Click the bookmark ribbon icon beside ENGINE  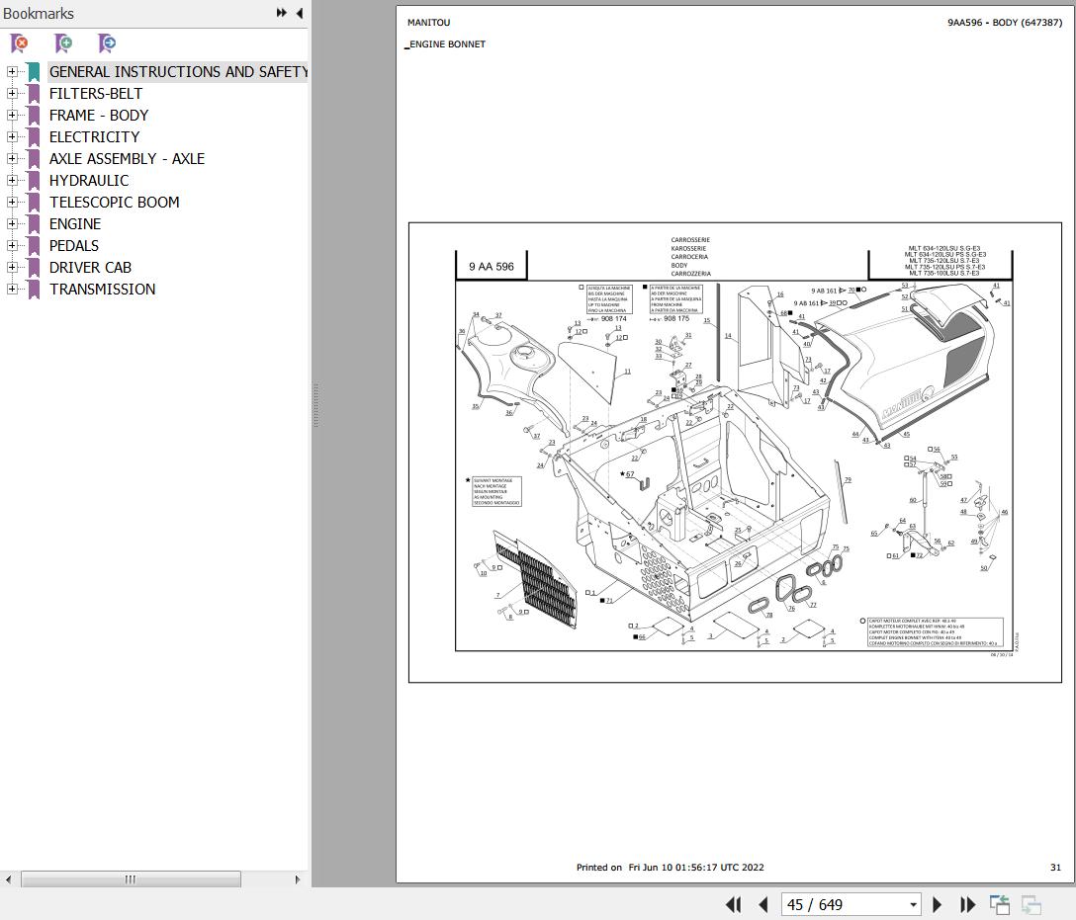(34, 224)
